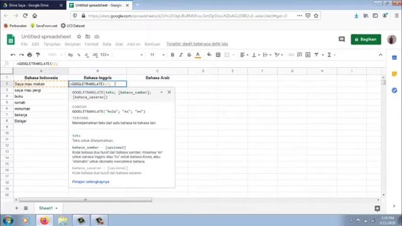This screenshot has height=226, width=402.
Task: Open the Format menu
Action: [x=92, y=44]
